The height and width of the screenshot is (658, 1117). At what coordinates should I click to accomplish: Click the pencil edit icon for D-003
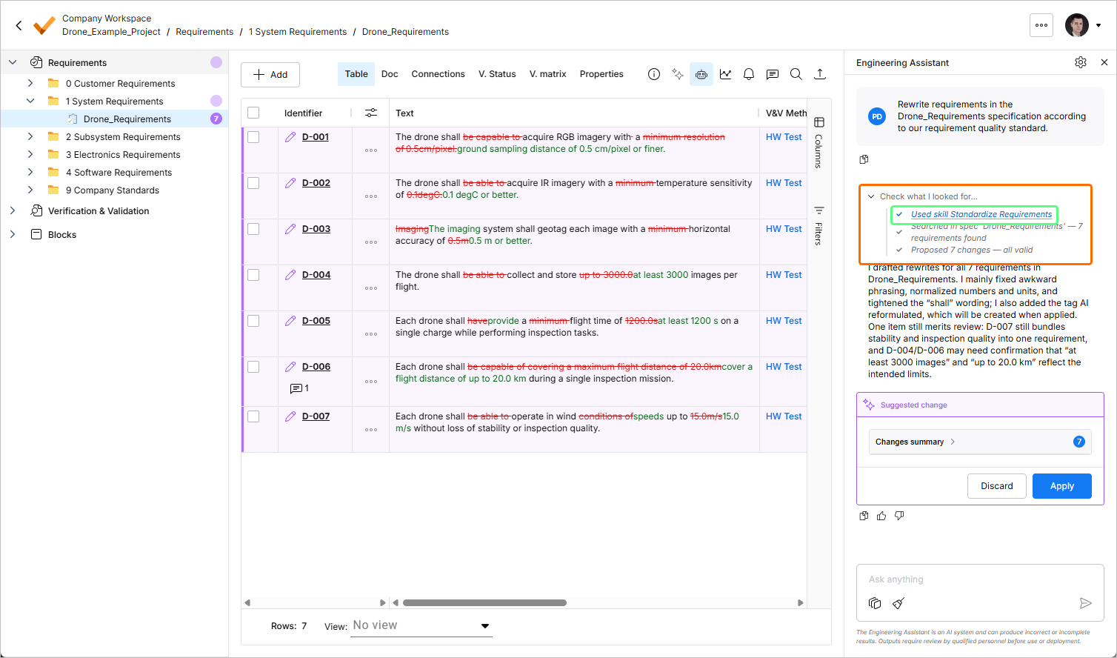(x=290, y=229)
